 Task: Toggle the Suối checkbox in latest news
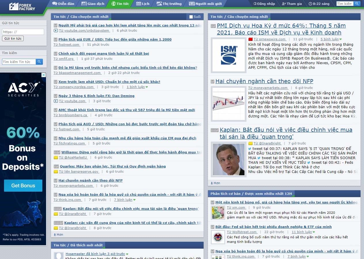(191, 17)
